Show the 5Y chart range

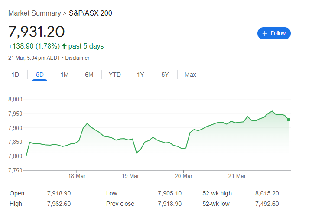point(165,75)
